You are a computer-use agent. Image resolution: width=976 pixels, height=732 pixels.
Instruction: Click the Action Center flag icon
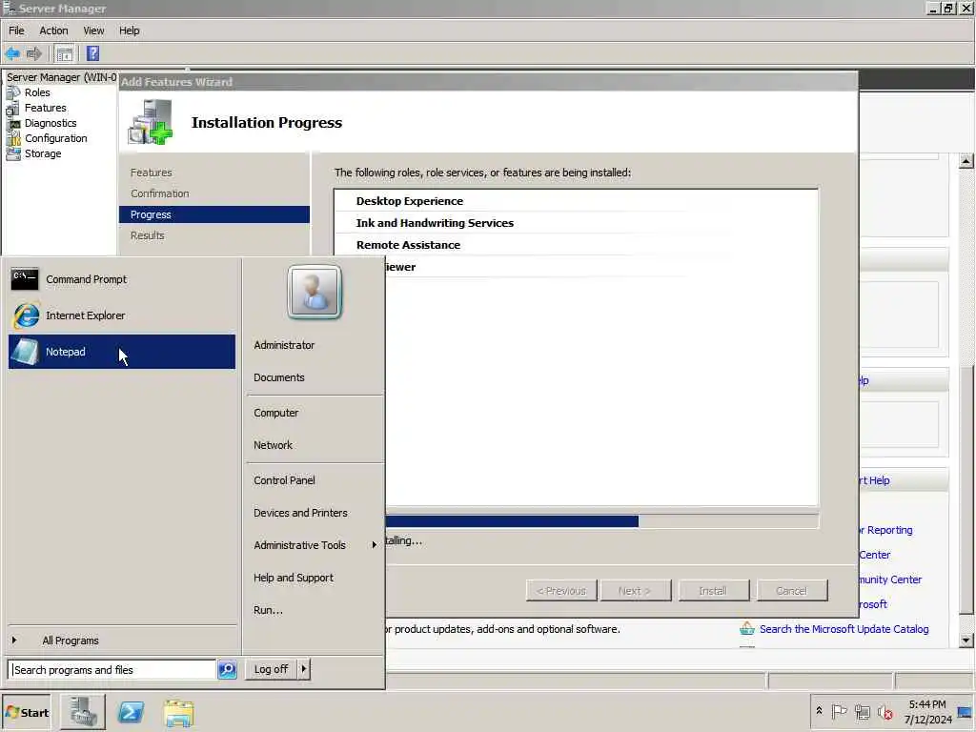coord(839,711)
